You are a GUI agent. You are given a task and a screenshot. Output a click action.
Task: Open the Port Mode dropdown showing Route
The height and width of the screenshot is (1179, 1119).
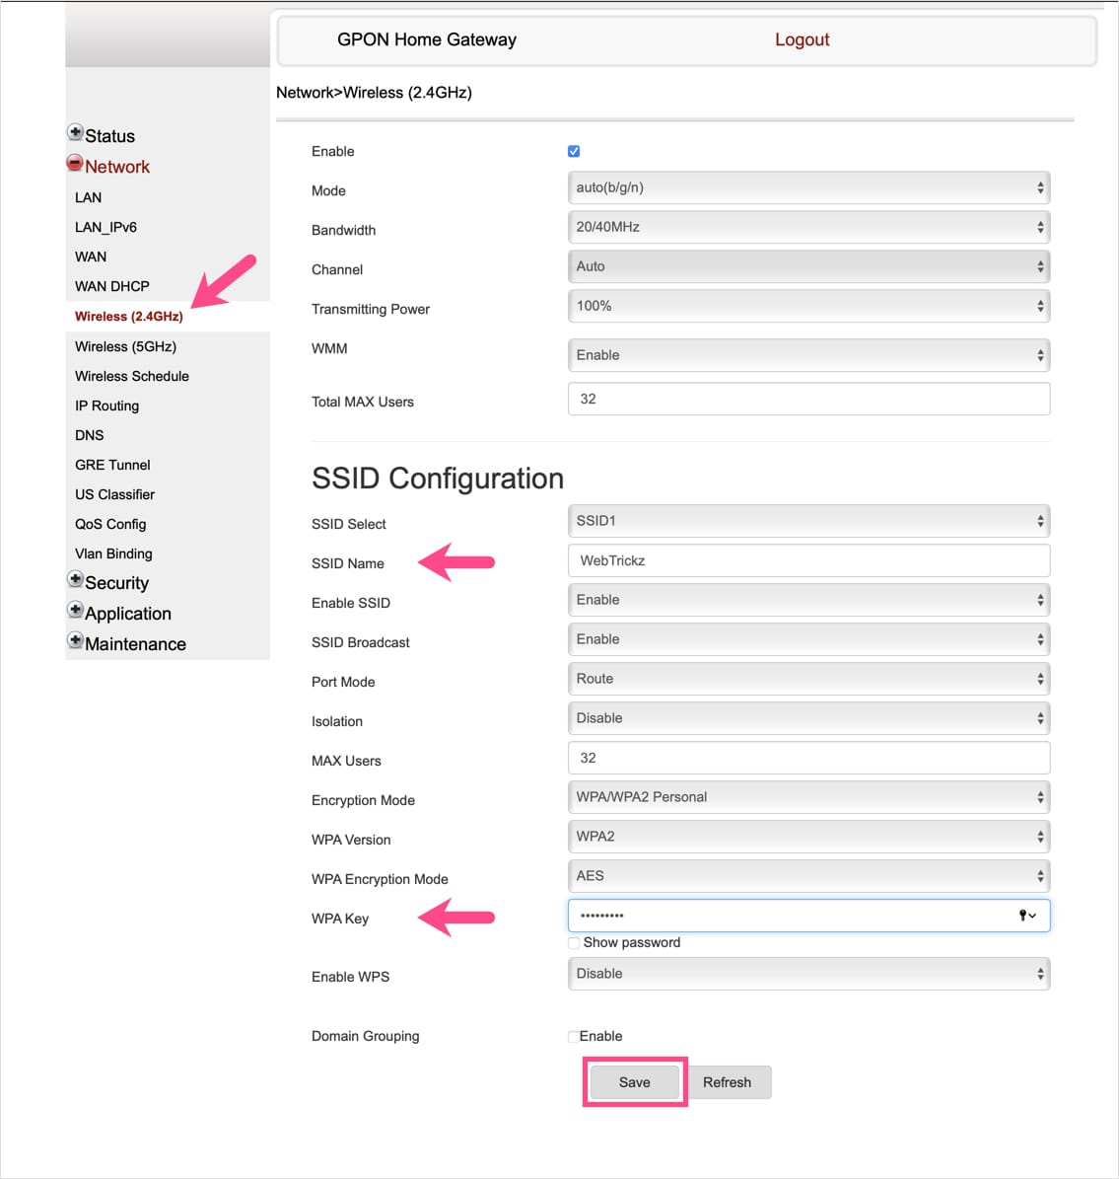point(808,679)
